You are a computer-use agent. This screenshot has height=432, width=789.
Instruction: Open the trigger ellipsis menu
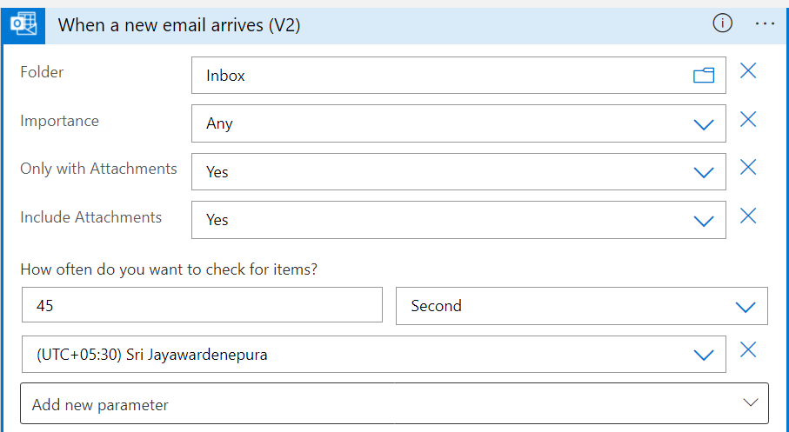[x=765, y=24]
